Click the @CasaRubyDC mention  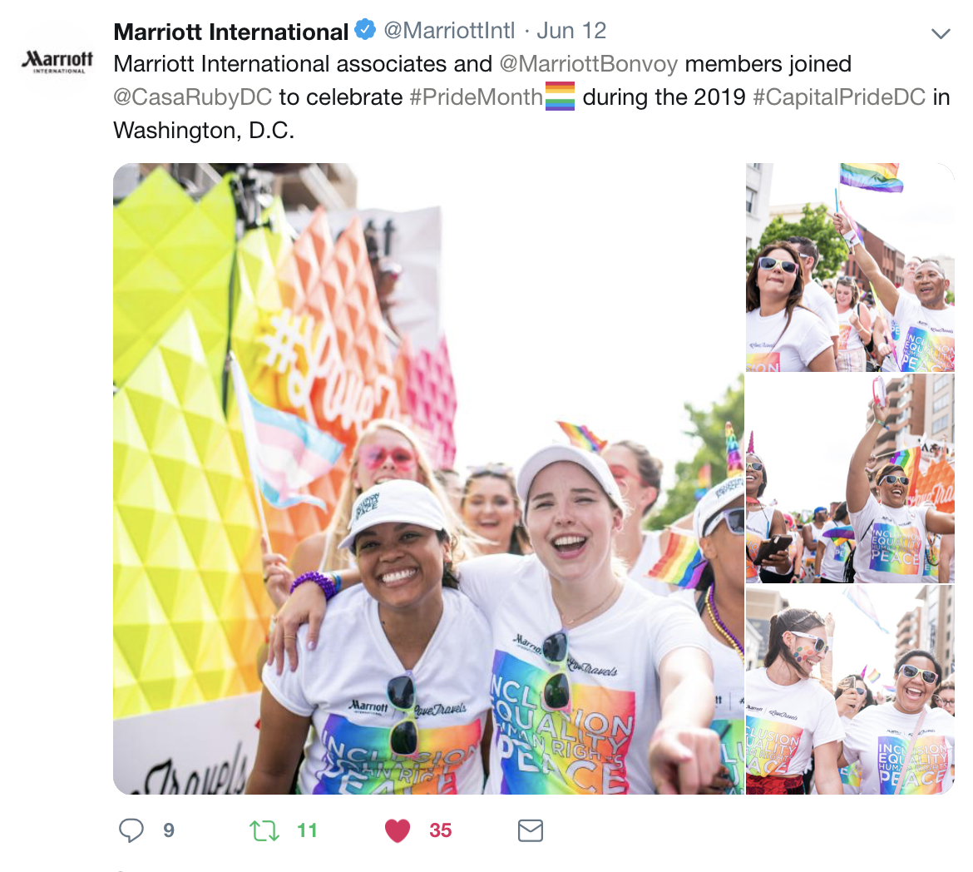[192, 97]
